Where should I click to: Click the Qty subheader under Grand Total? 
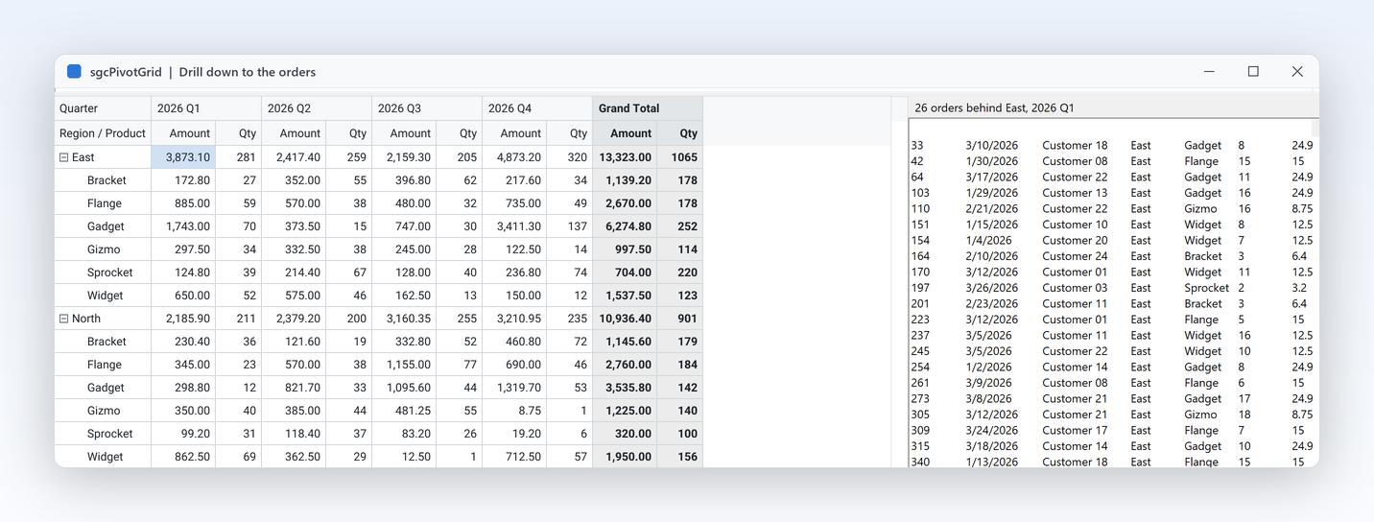(680, 133)
